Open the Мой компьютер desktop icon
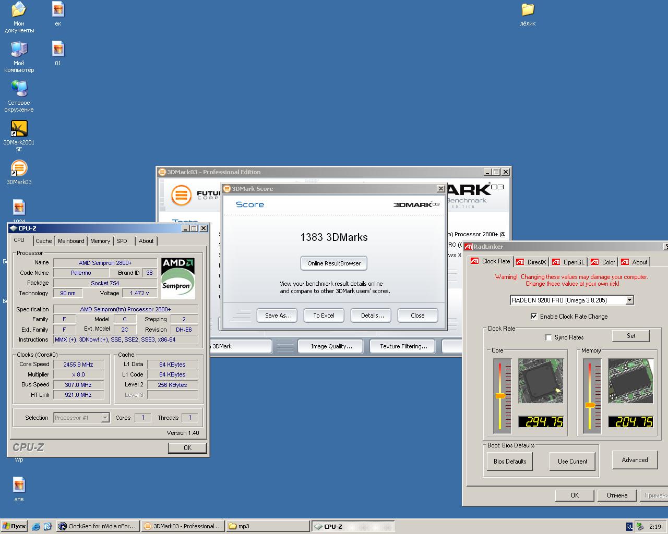The width and height of the screenshot is (668, 534). (x=19, y=57)
